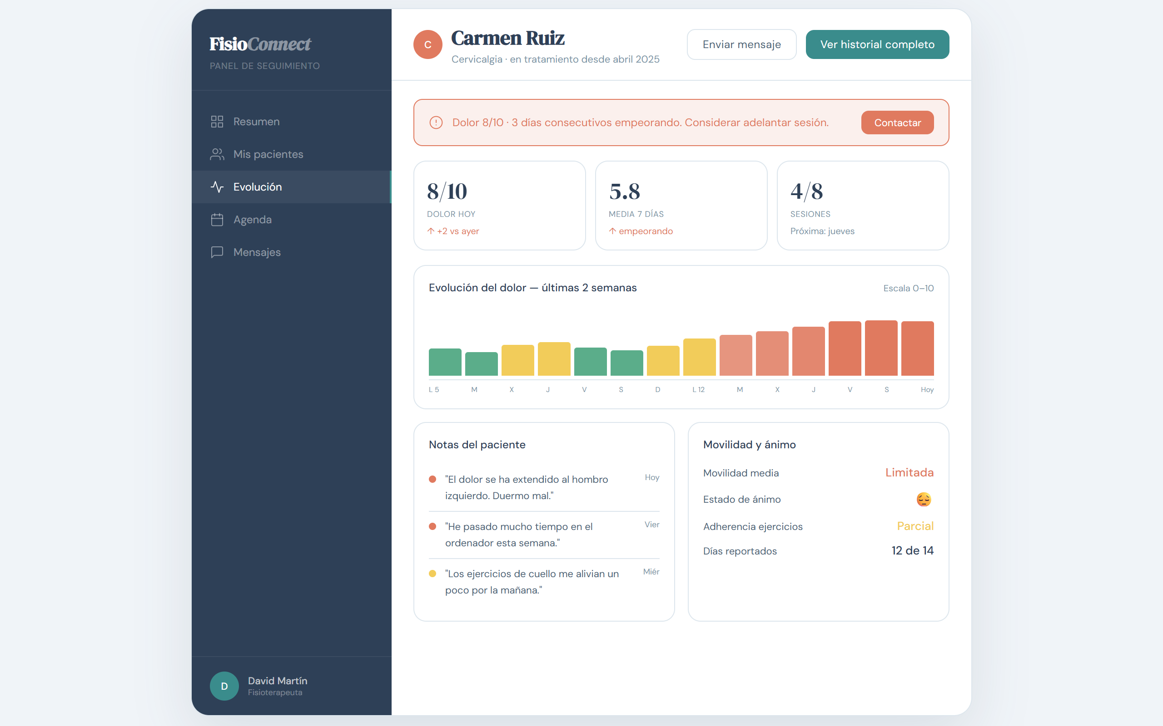Click the Sesiones 4/8 card
This screenshot has height=726, width=1163.
(863, 206)
